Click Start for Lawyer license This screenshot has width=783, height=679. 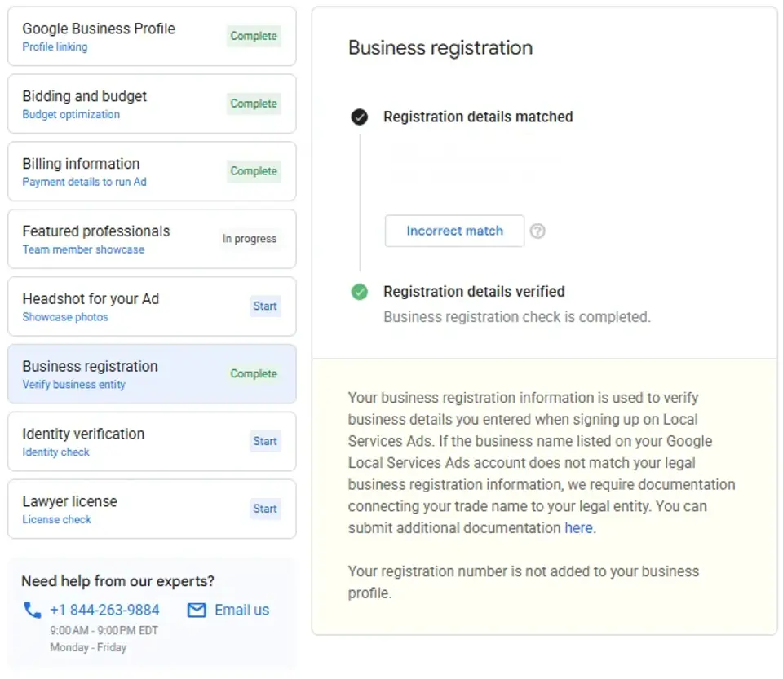click(264, 509)
